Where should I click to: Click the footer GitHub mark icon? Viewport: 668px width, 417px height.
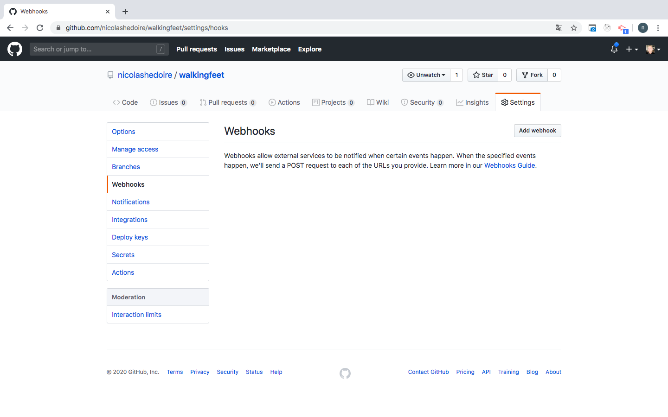[x=345, y=373]
